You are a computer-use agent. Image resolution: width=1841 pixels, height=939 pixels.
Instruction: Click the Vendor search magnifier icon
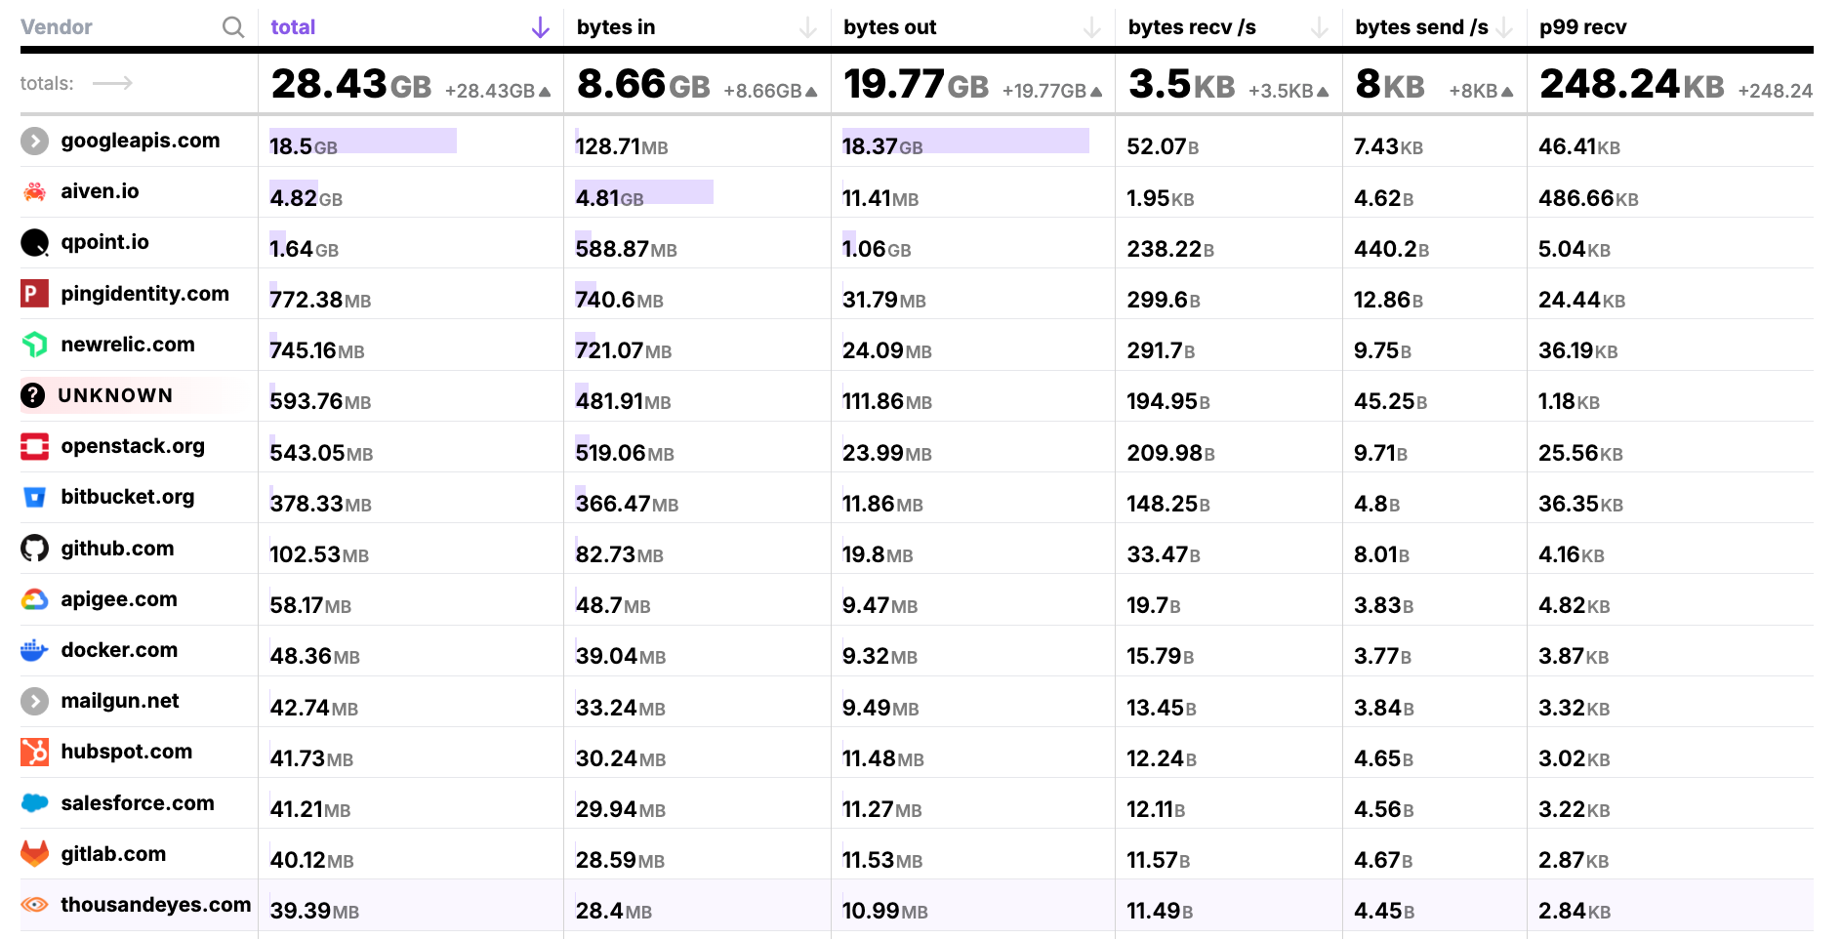pos(233,27)
